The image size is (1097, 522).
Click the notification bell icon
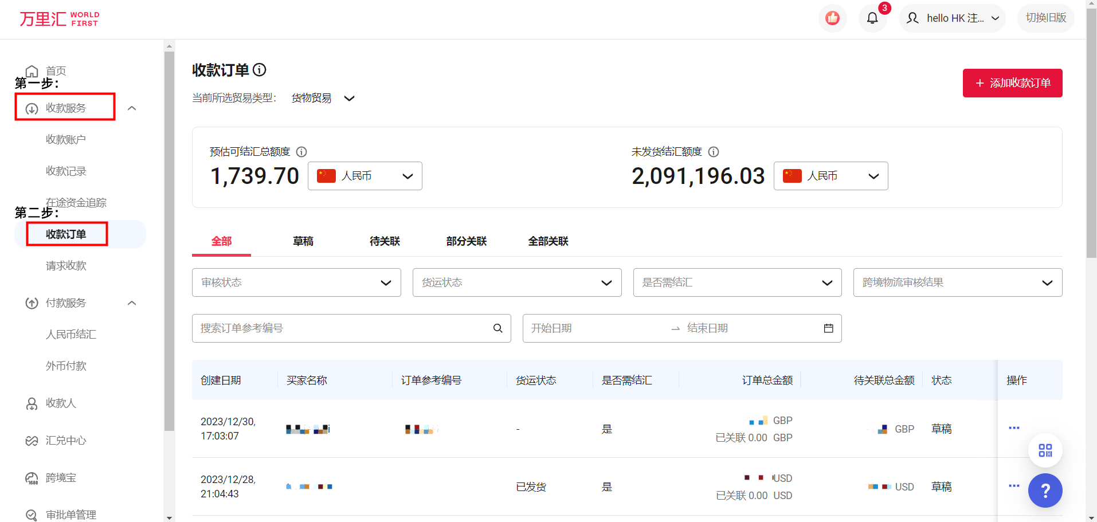872,18
